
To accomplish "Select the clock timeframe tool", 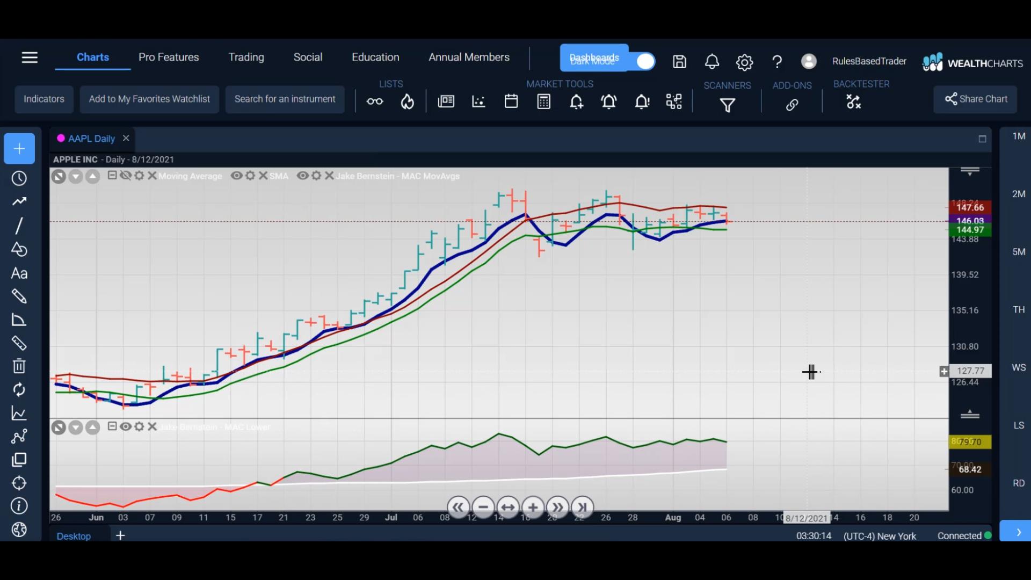I will [19, 178].
